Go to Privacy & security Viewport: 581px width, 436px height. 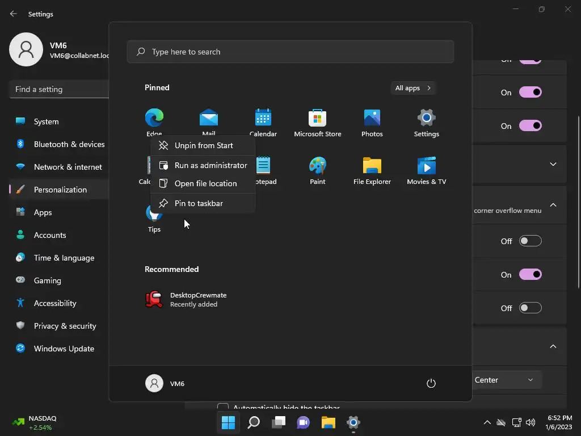point(59,326)
